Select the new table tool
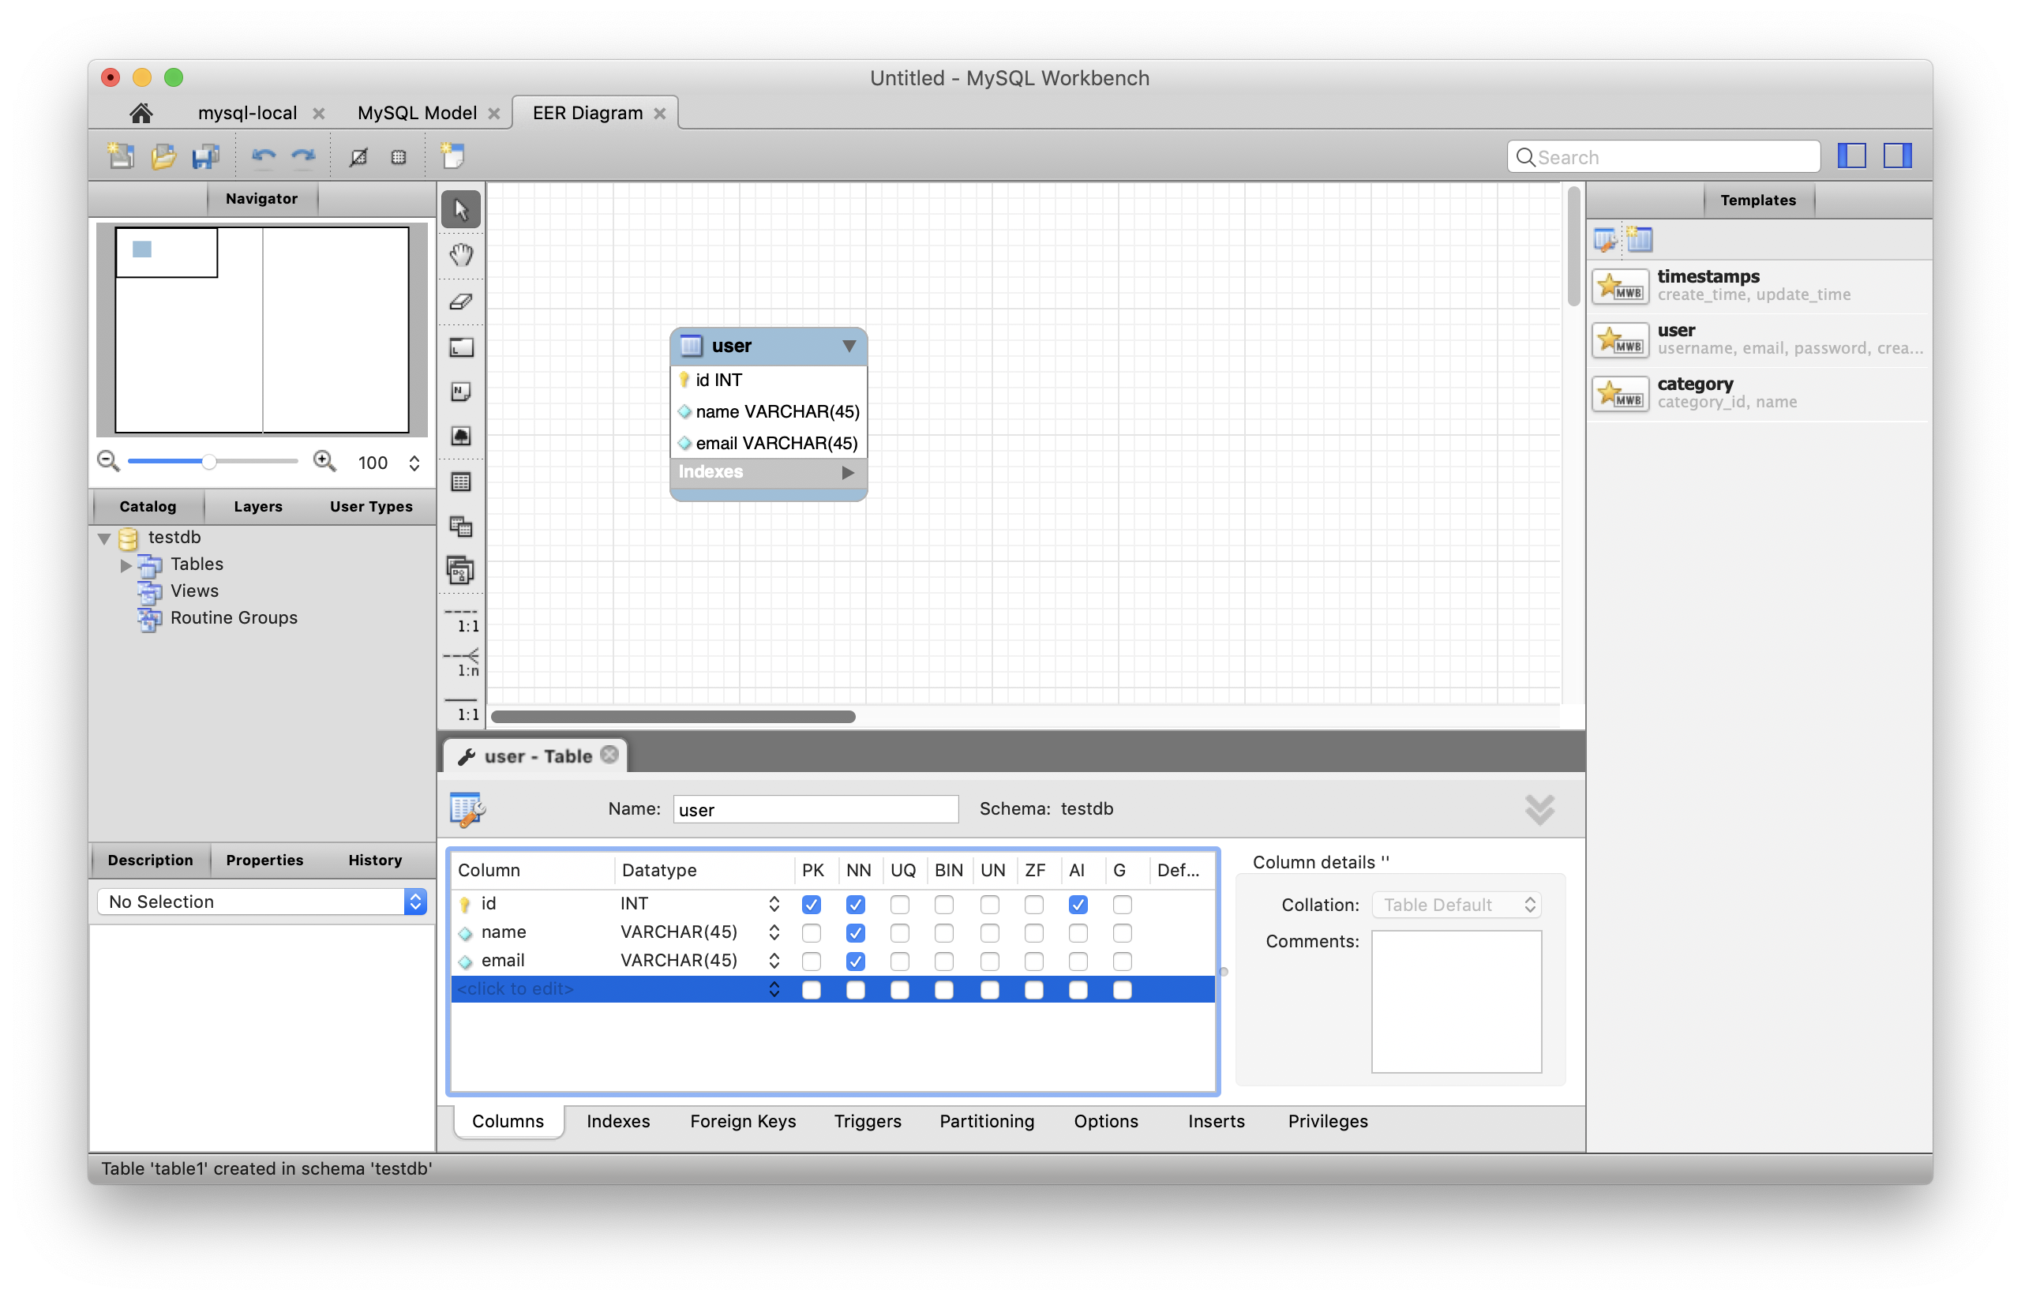Image resolution: width=2021 pixels, height=1301 pixels. 461,482
